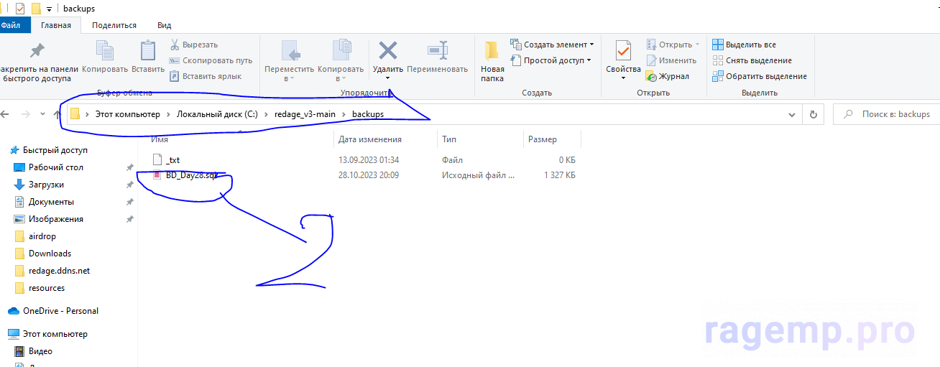The width and height of the screenshot is (940, 367).
Task: Click the Copy (Копировать) icon in ribbon
Action: 105,50
